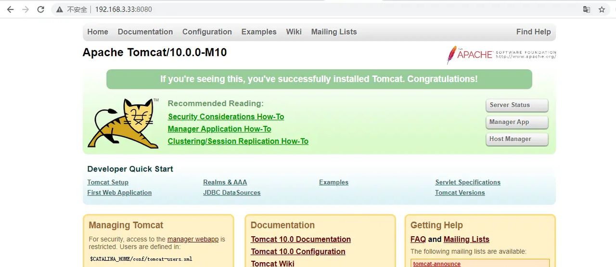The width and height of the screenshot is (616, 267).
Task: Open Clustering/Session Replication How-To link
Action: (x=238, y=141)
